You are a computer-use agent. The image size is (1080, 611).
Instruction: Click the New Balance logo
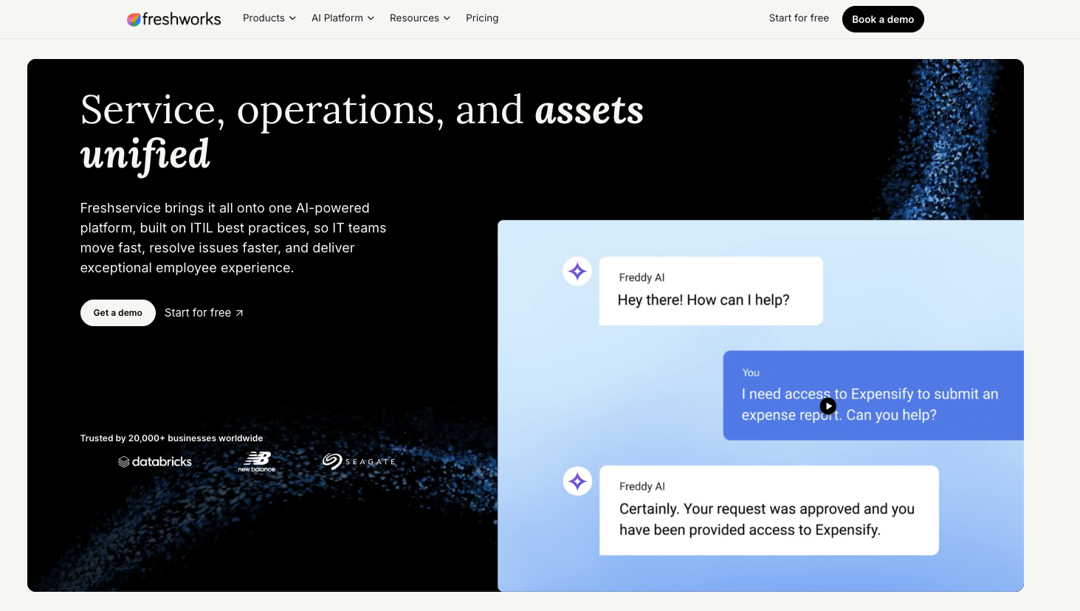[257, 461]
